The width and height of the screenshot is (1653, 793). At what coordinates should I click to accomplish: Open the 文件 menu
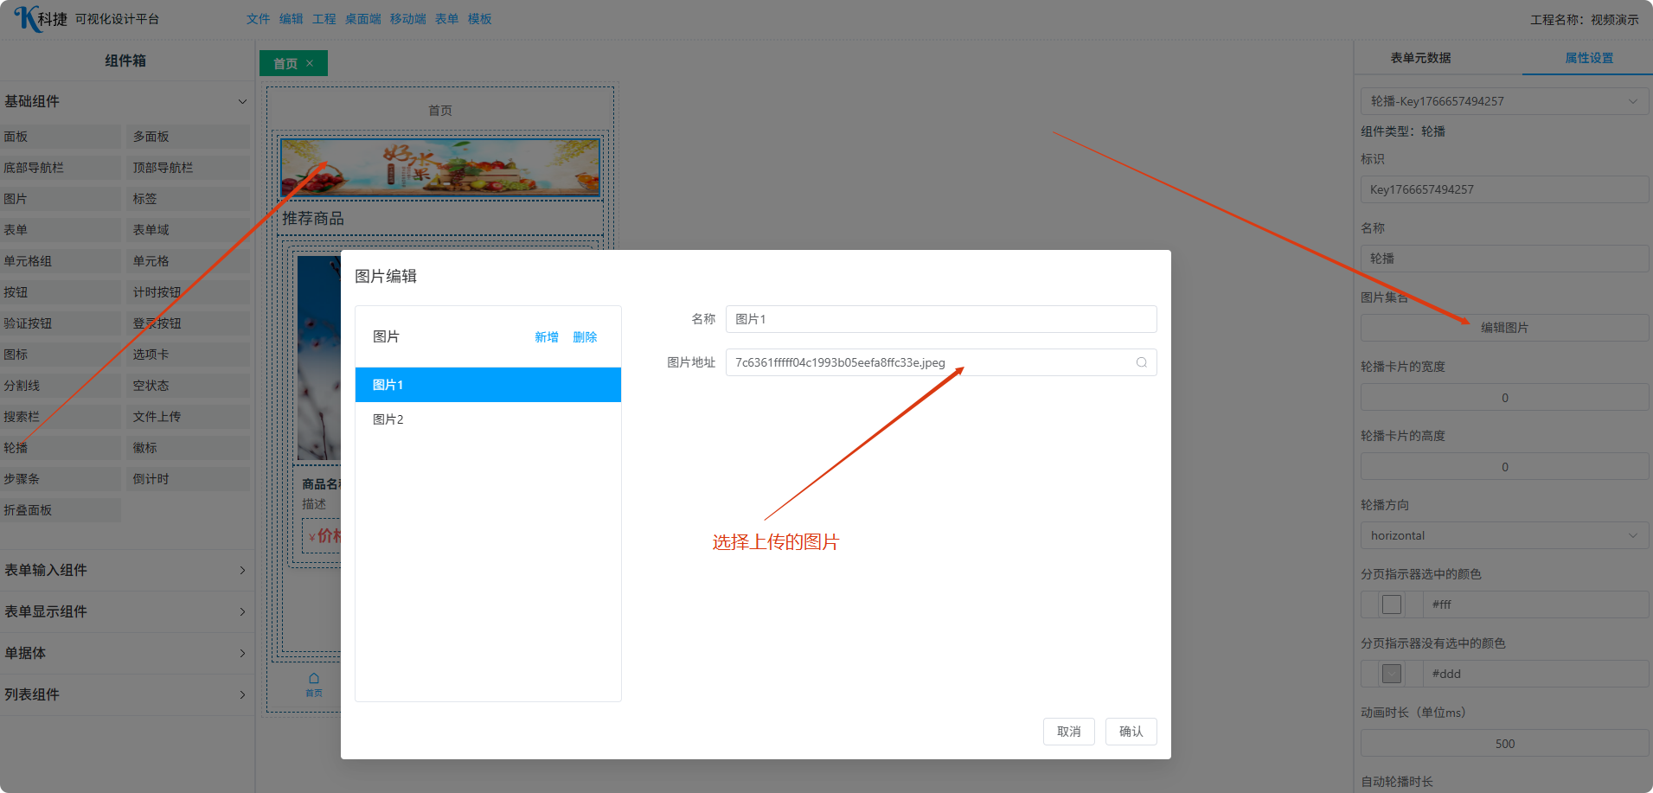258,19
